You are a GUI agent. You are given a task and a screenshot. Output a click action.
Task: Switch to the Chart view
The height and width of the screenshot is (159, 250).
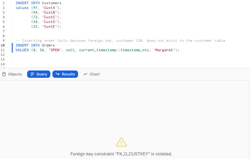(x=92, y=74)
